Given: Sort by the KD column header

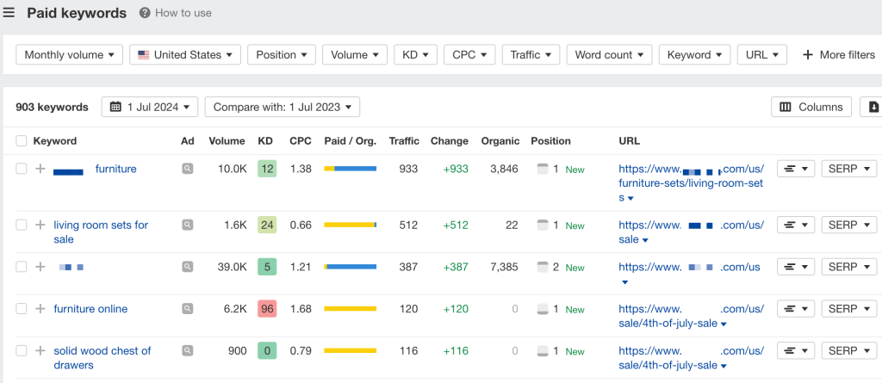Looking at the screenshot, I should click(264, 141).
